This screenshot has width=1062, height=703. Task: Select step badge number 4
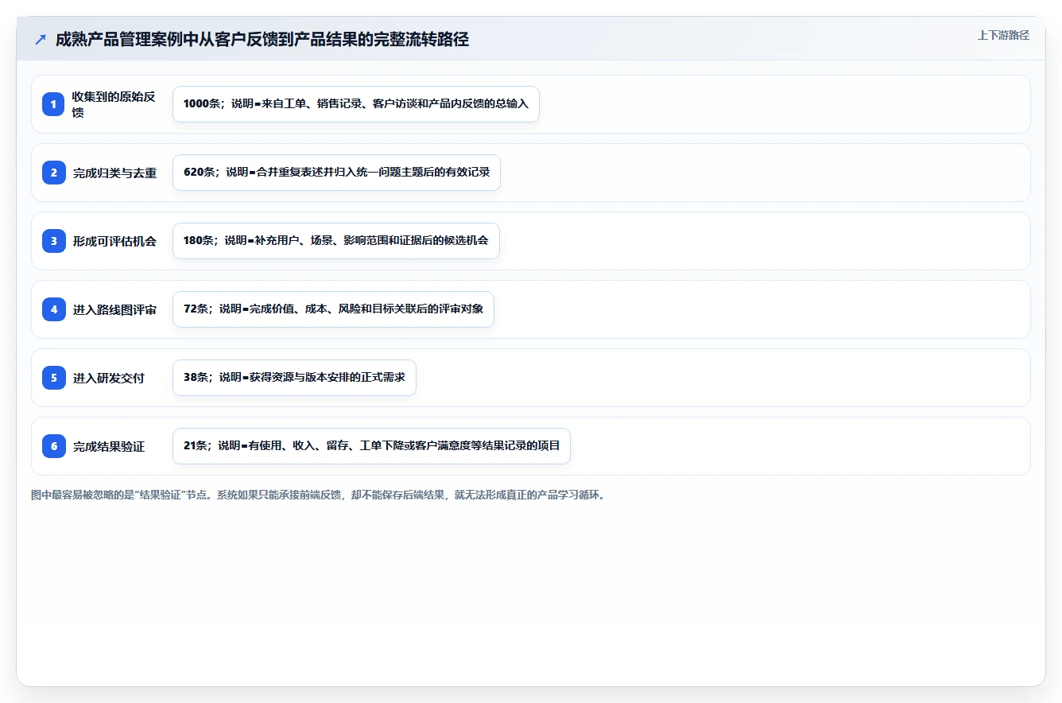(53, 309)
